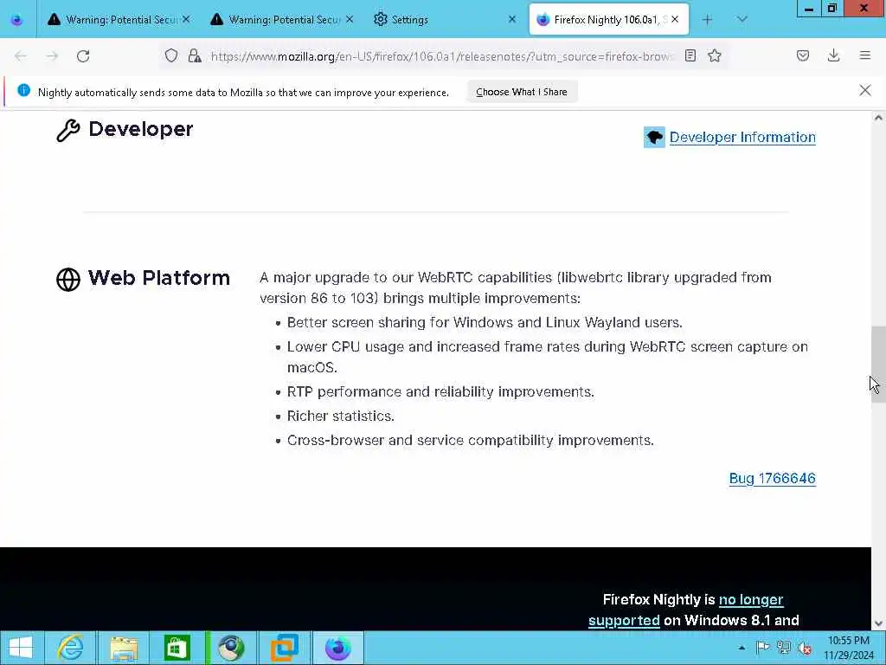The height and width of the screenshot is (665, 886).
Task: Click 'Richer statistics.' bullet text
Action: coord(341,416)
